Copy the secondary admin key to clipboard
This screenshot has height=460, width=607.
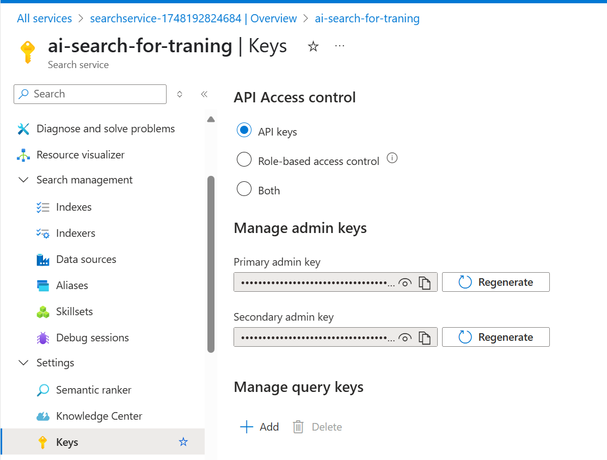[x=425, y=338]
